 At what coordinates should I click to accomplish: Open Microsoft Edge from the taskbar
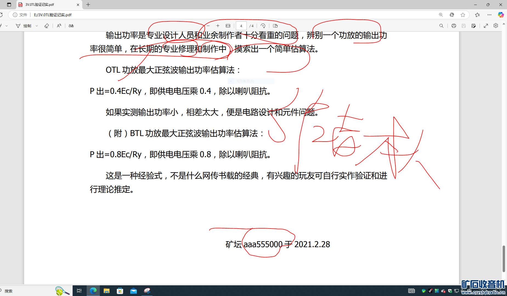pos(93,291)
